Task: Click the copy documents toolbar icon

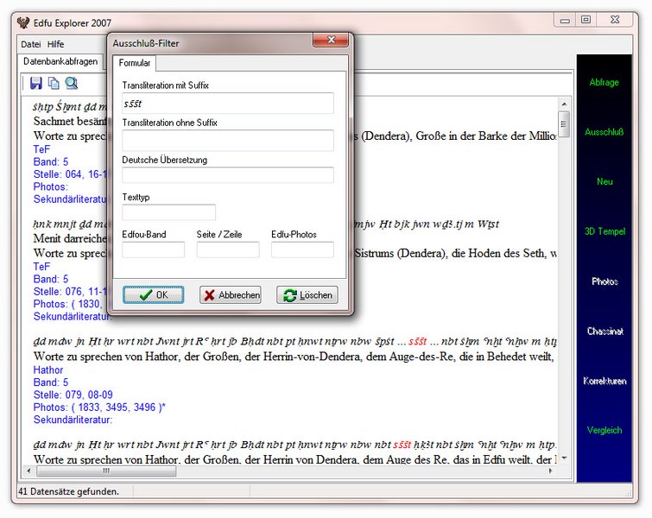Action: point(54,83)
